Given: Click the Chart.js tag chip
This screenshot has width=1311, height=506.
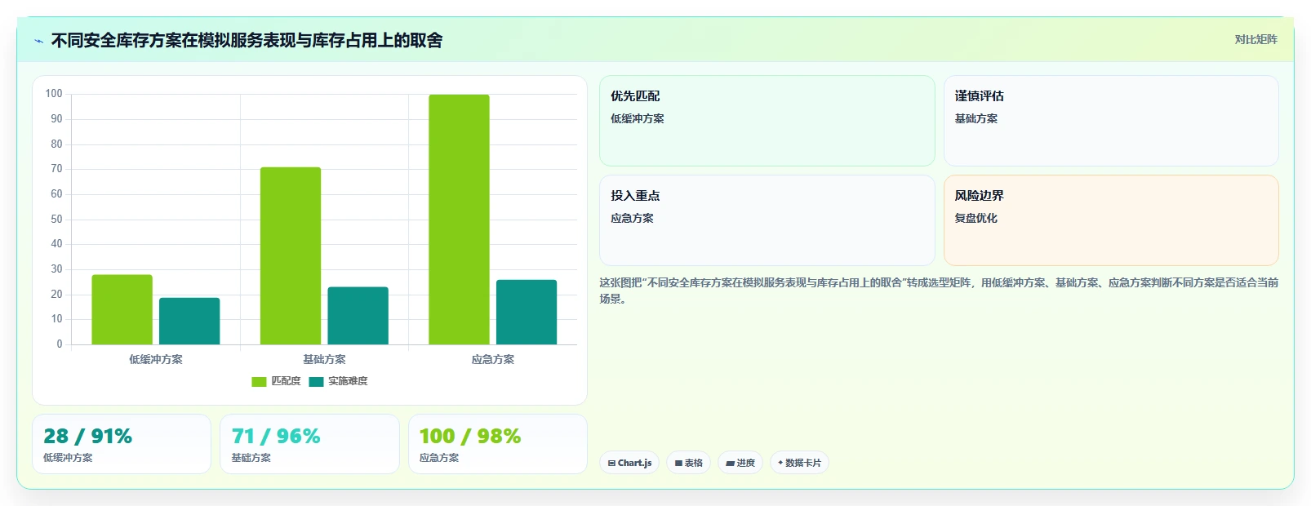Looking at the screenshot, I should [x=629, y=463].
